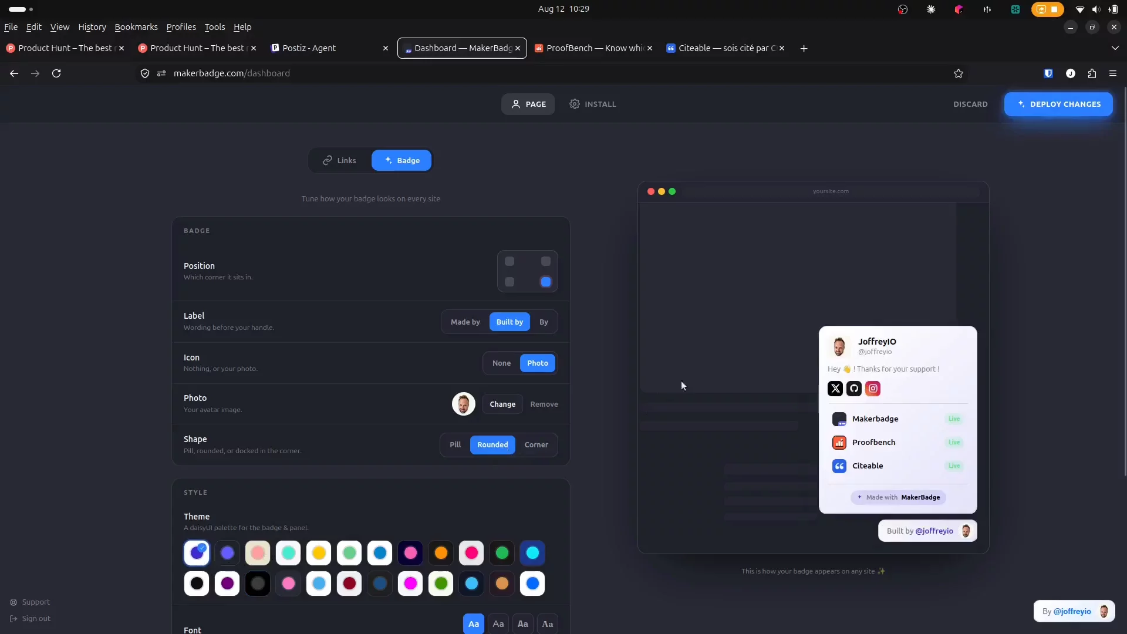Click the Citeable project icon in preview
This screenshot has width=1127, height=634.
pos(839,466)
